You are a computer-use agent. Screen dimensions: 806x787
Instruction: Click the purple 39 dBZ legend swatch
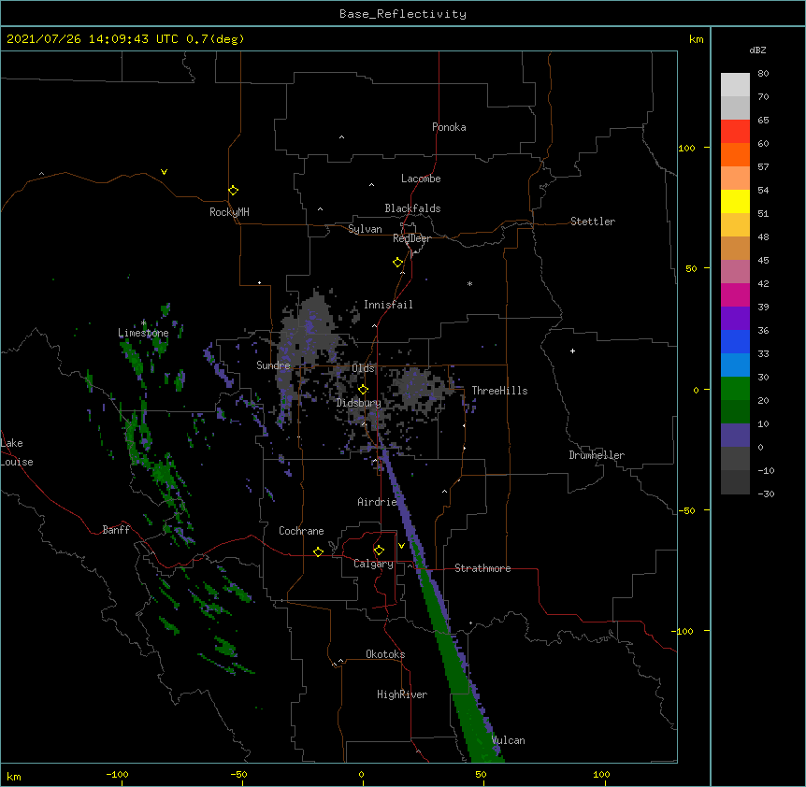[735, 319]
